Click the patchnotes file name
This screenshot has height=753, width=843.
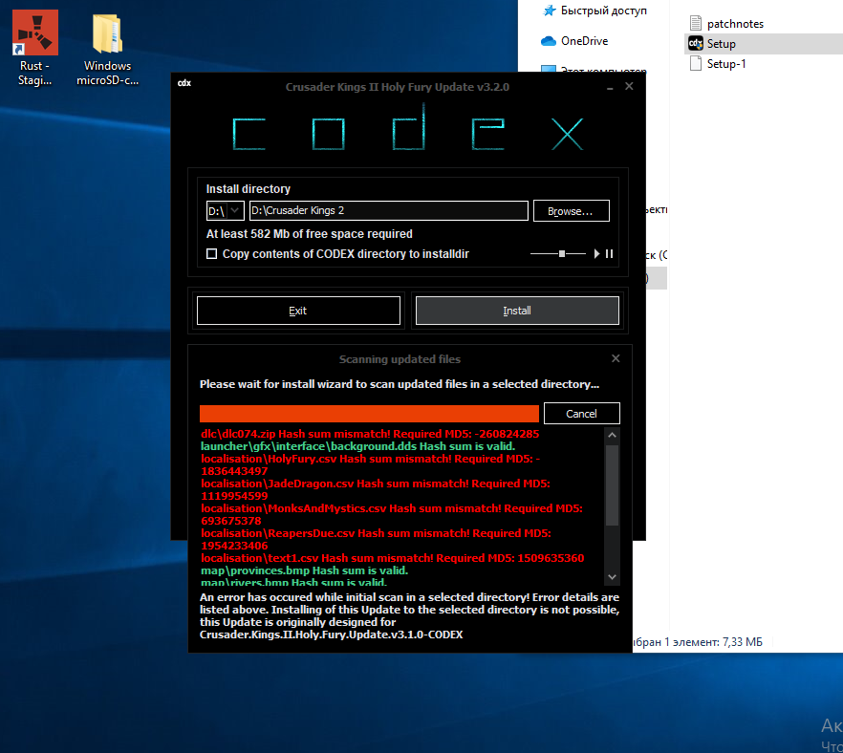(735, 24)
